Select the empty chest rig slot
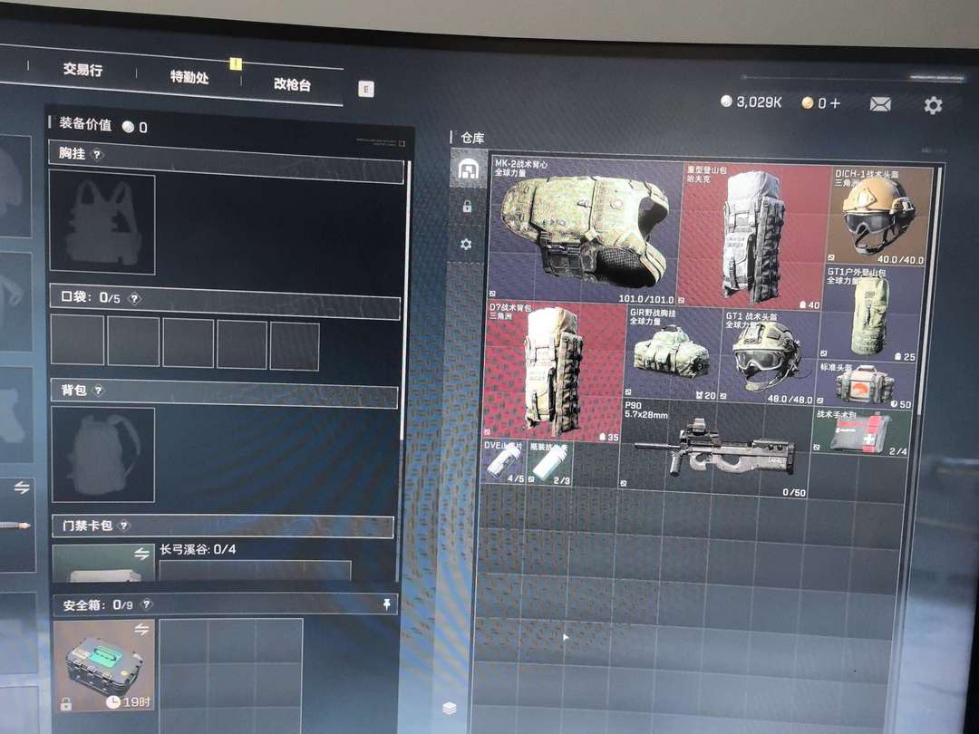This screenshot has height=734, width=979. tap(102, 223)
